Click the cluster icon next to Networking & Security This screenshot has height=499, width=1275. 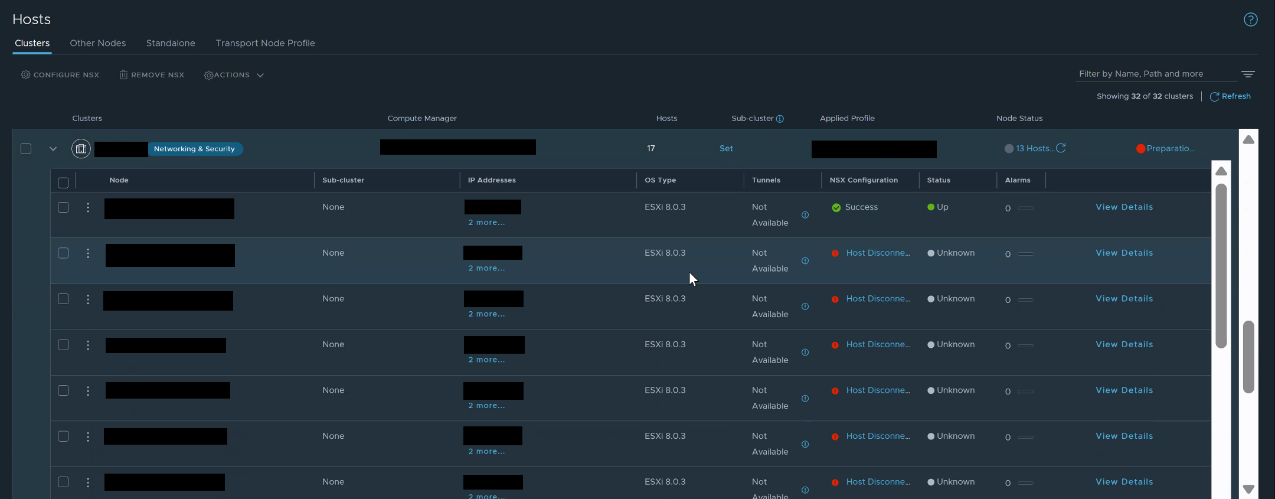(81, 149)
